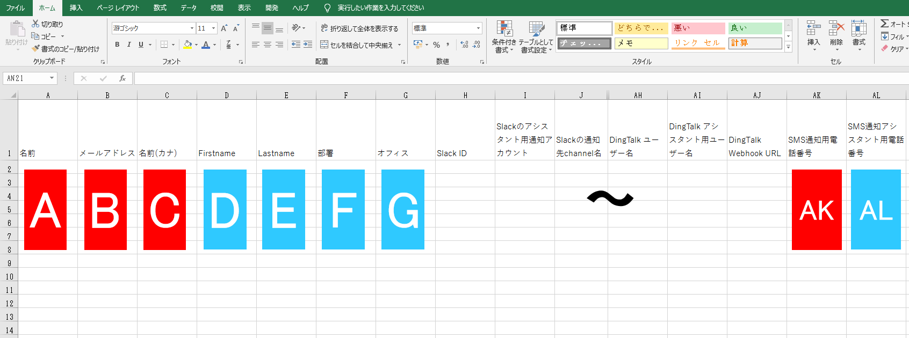Click the insert function fx icon
This screenshot has height=338, width=909.
click(122, 78)
